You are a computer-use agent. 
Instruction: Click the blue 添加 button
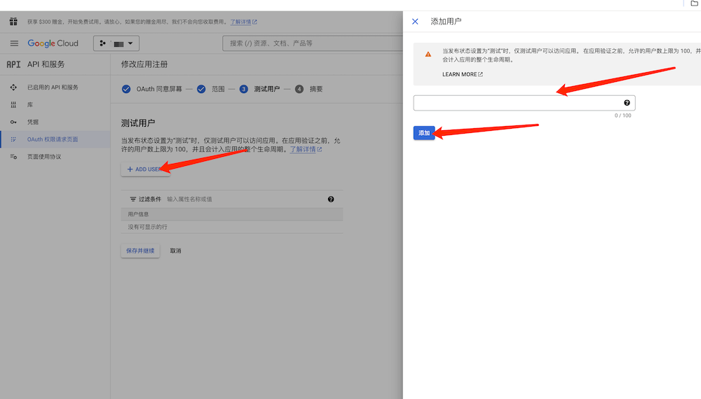pyautogui.click(x=424, y=133)
